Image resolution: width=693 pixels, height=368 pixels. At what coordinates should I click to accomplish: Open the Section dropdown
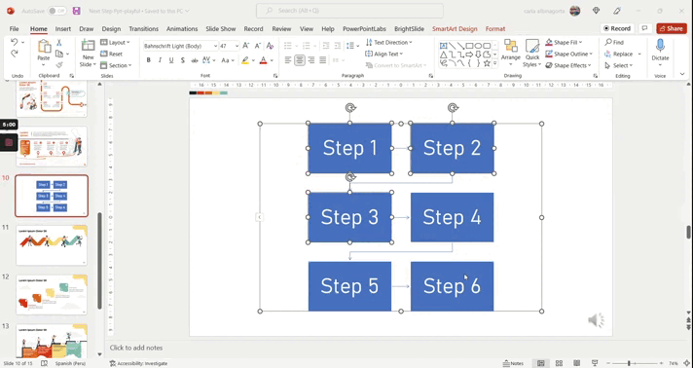(x=116, y=65)
